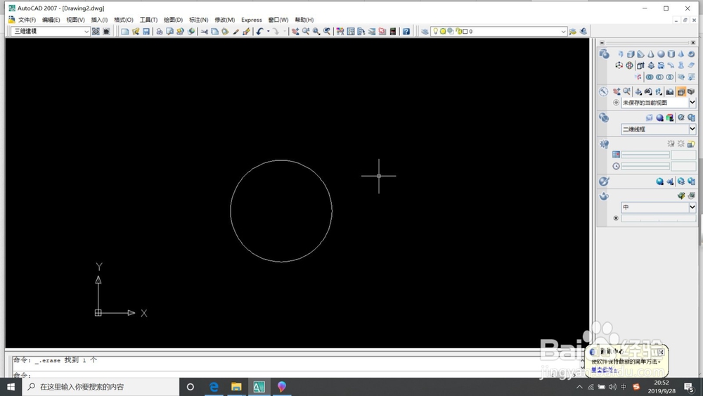This screenshot has height=396, width=703.
Task: Click the Open file toolbar icon
Action: click(x=136, y=32)
